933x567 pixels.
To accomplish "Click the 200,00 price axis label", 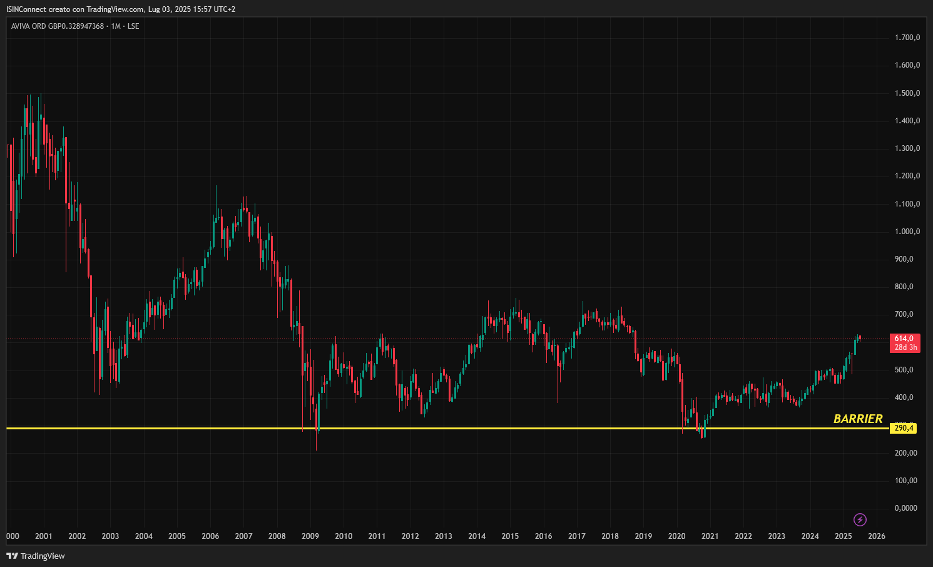I will [x=906, y=453].
